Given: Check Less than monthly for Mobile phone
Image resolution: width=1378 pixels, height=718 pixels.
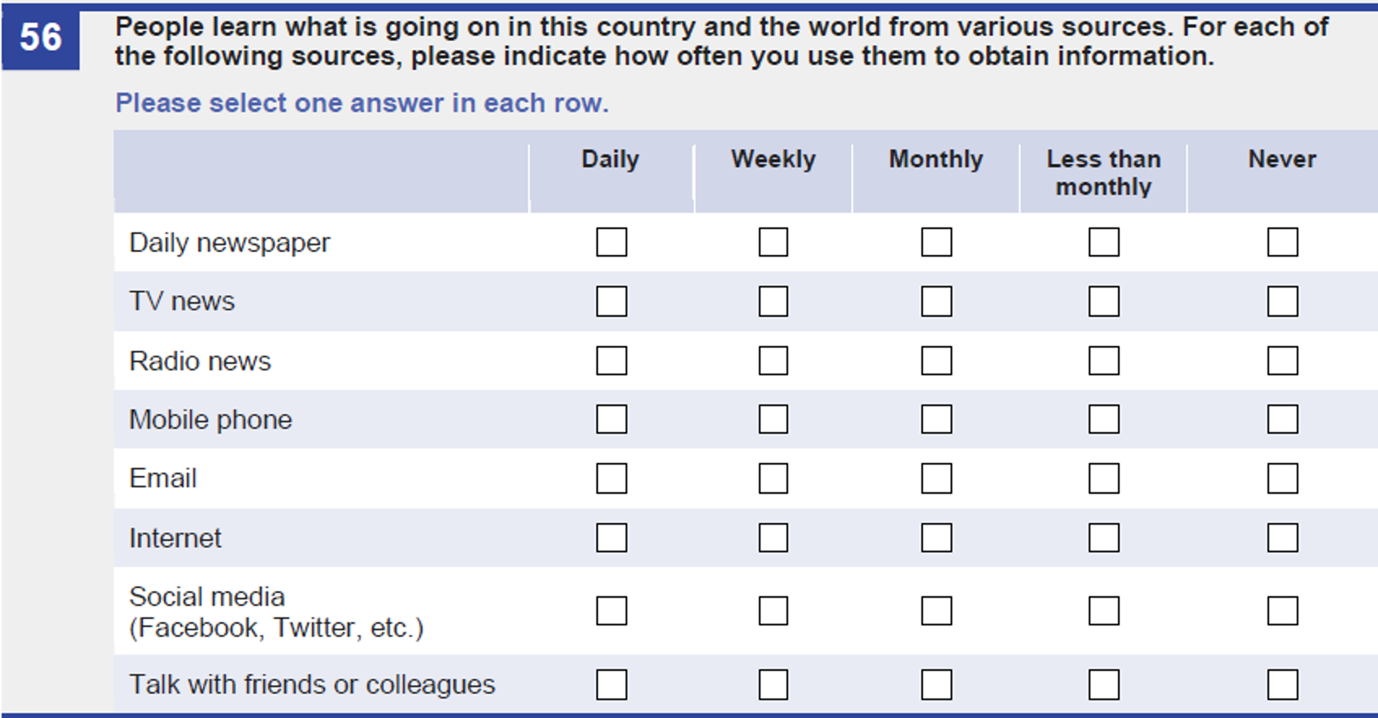Looking at the screenshot, I should 1103,420.
